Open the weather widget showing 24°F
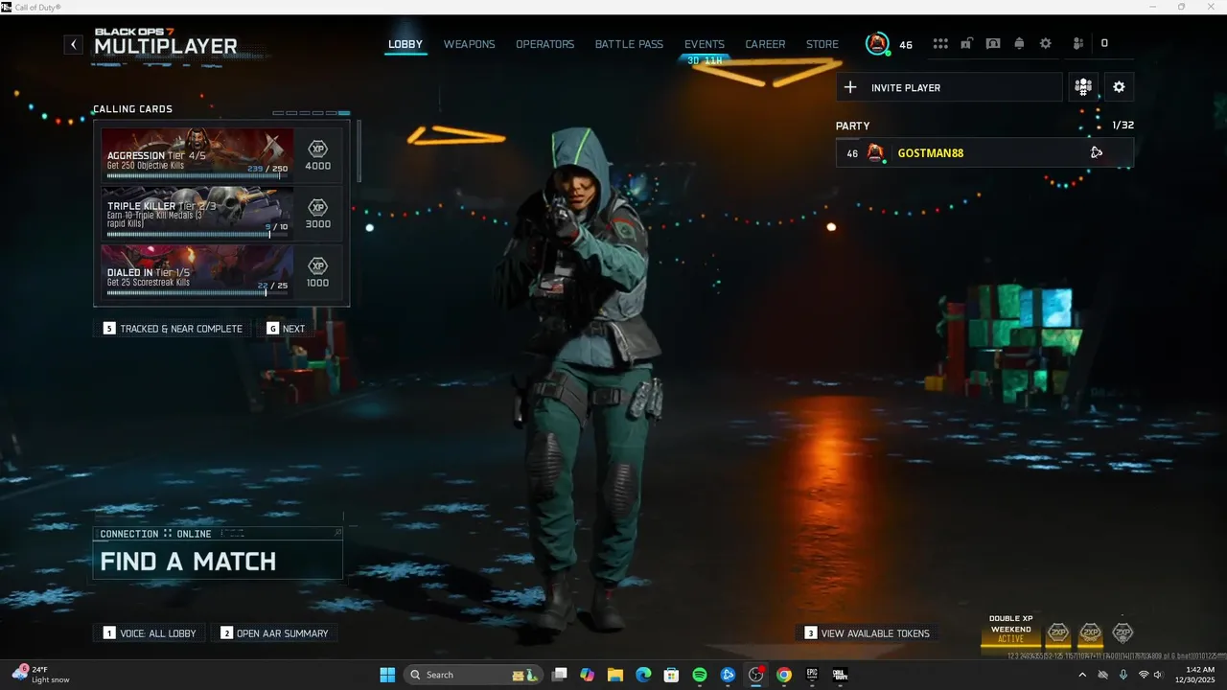The width and height of the screenshot is (1227, 690). tap(42, 675)
